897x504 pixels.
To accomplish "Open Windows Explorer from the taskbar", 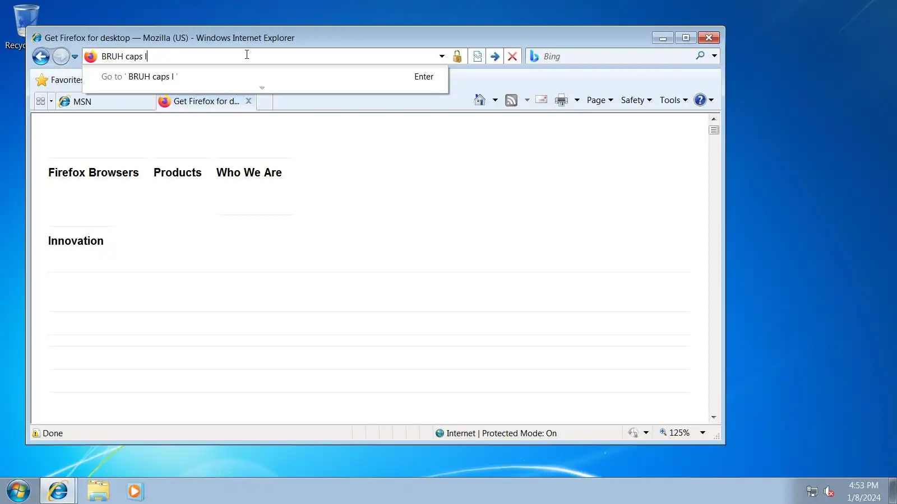I will coord(98,491).
